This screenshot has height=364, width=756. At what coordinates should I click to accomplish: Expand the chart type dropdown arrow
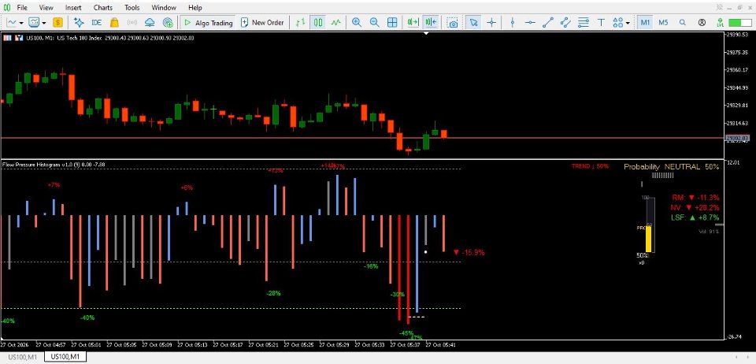pyautogui.click(x=21, y=23)
